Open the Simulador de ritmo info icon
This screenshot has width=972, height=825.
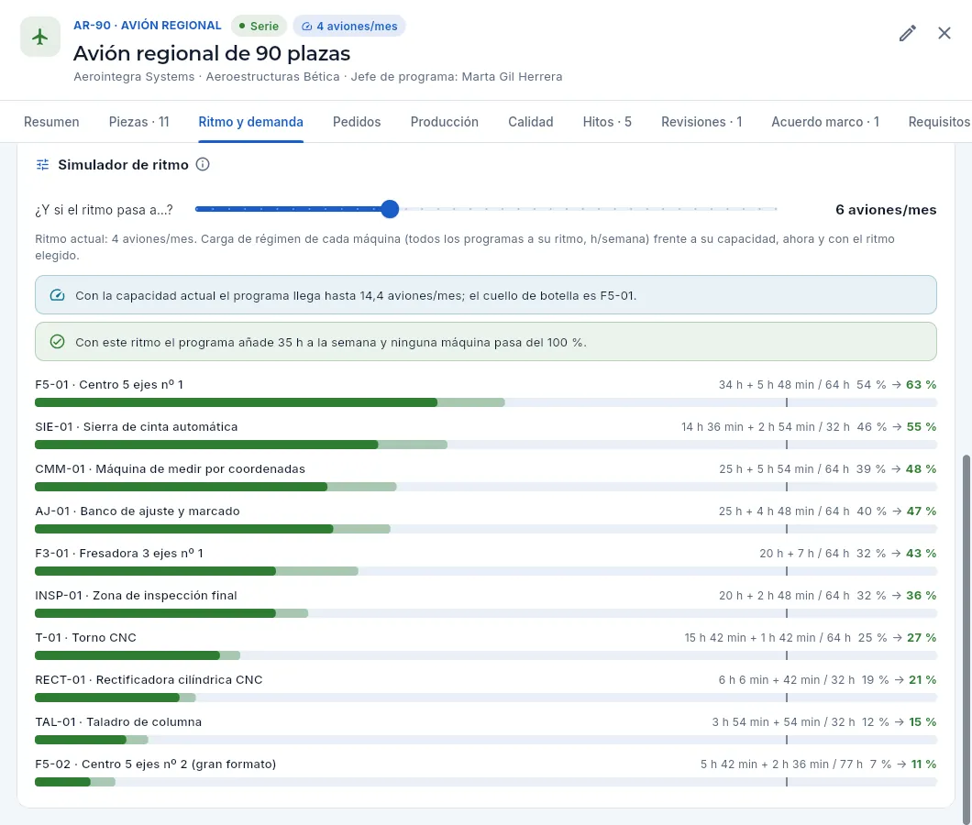click(x=203, y=164)
